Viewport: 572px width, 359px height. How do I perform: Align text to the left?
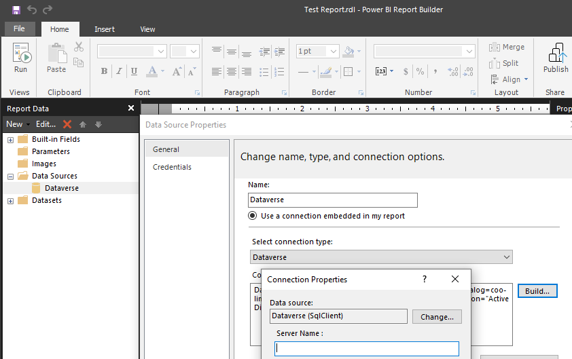216,71
